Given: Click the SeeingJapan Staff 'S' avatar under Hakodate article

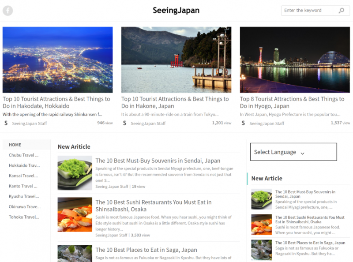Looking at the screenshot, I should (6, 123).
